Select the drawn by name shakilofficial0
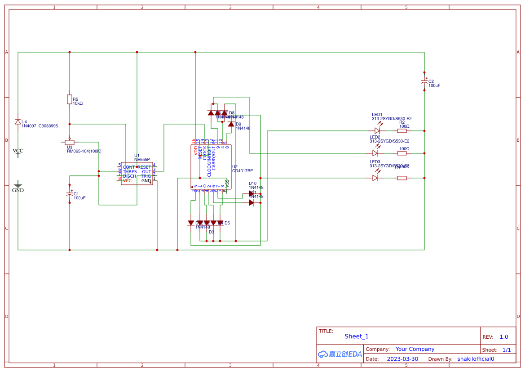Viewport: 525px width, 372px height. click(476, 359)
